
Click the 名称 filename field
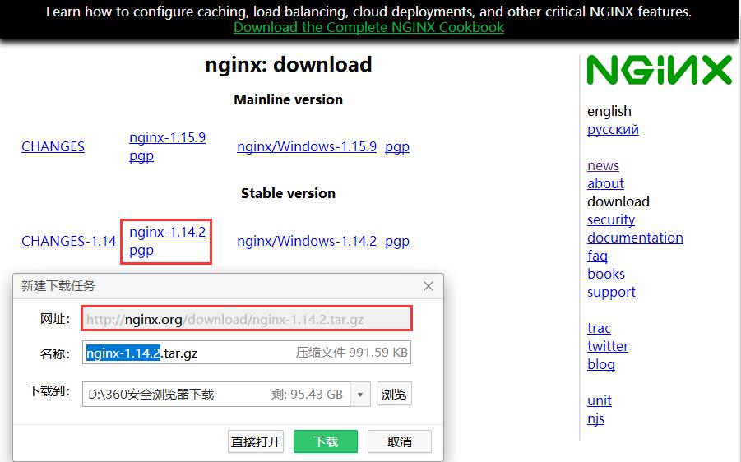coord(247,353)
